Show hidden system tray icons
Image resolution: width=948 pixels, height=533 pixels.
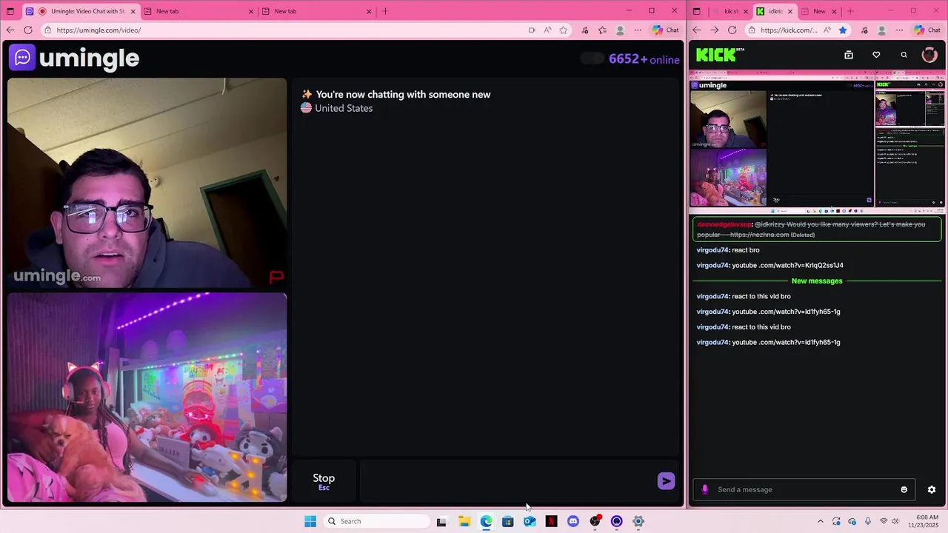pyautogui.click(x=820, y=521)
